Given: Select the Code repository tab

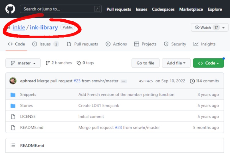Looking at the screenshot, I should click(17, 44).
